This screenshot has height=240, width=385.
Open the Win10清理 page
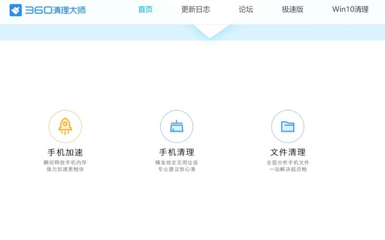click(350, 9)
